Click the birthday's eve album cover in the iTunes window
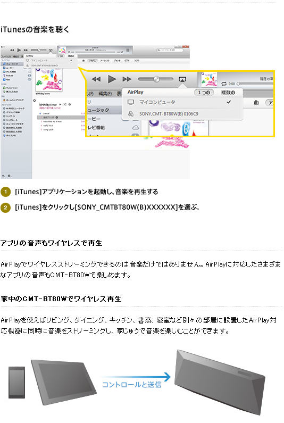284x423 pixels. coord(49,80)
